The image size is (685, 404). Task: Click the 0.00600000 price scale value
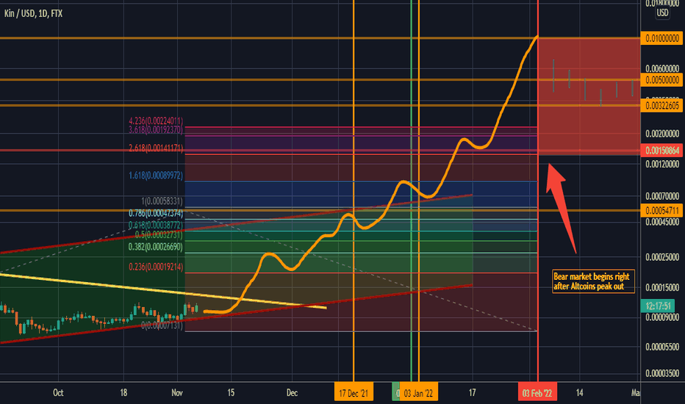click(x=662, y=68)
